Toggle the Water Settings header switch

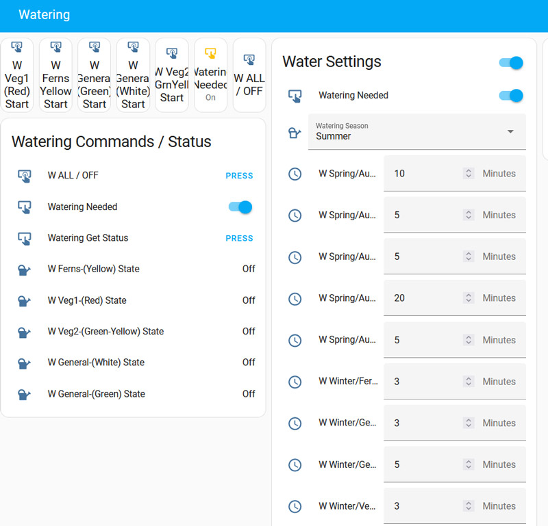click(x=511, y=63)
